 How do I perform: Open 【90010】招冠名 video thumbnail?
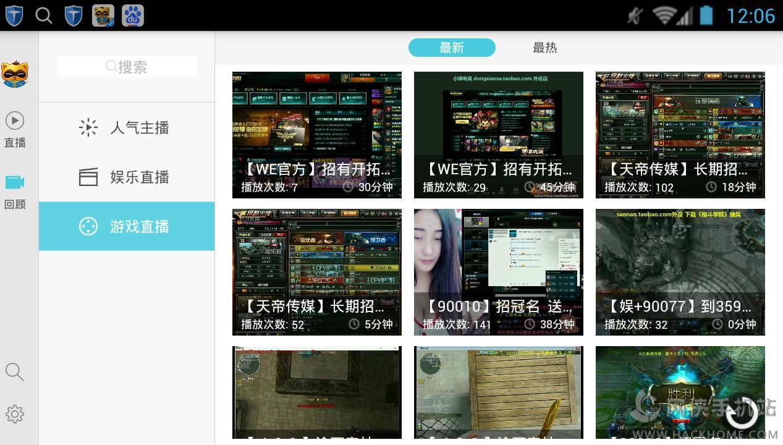pyautogui.click(x=499, y=272)
